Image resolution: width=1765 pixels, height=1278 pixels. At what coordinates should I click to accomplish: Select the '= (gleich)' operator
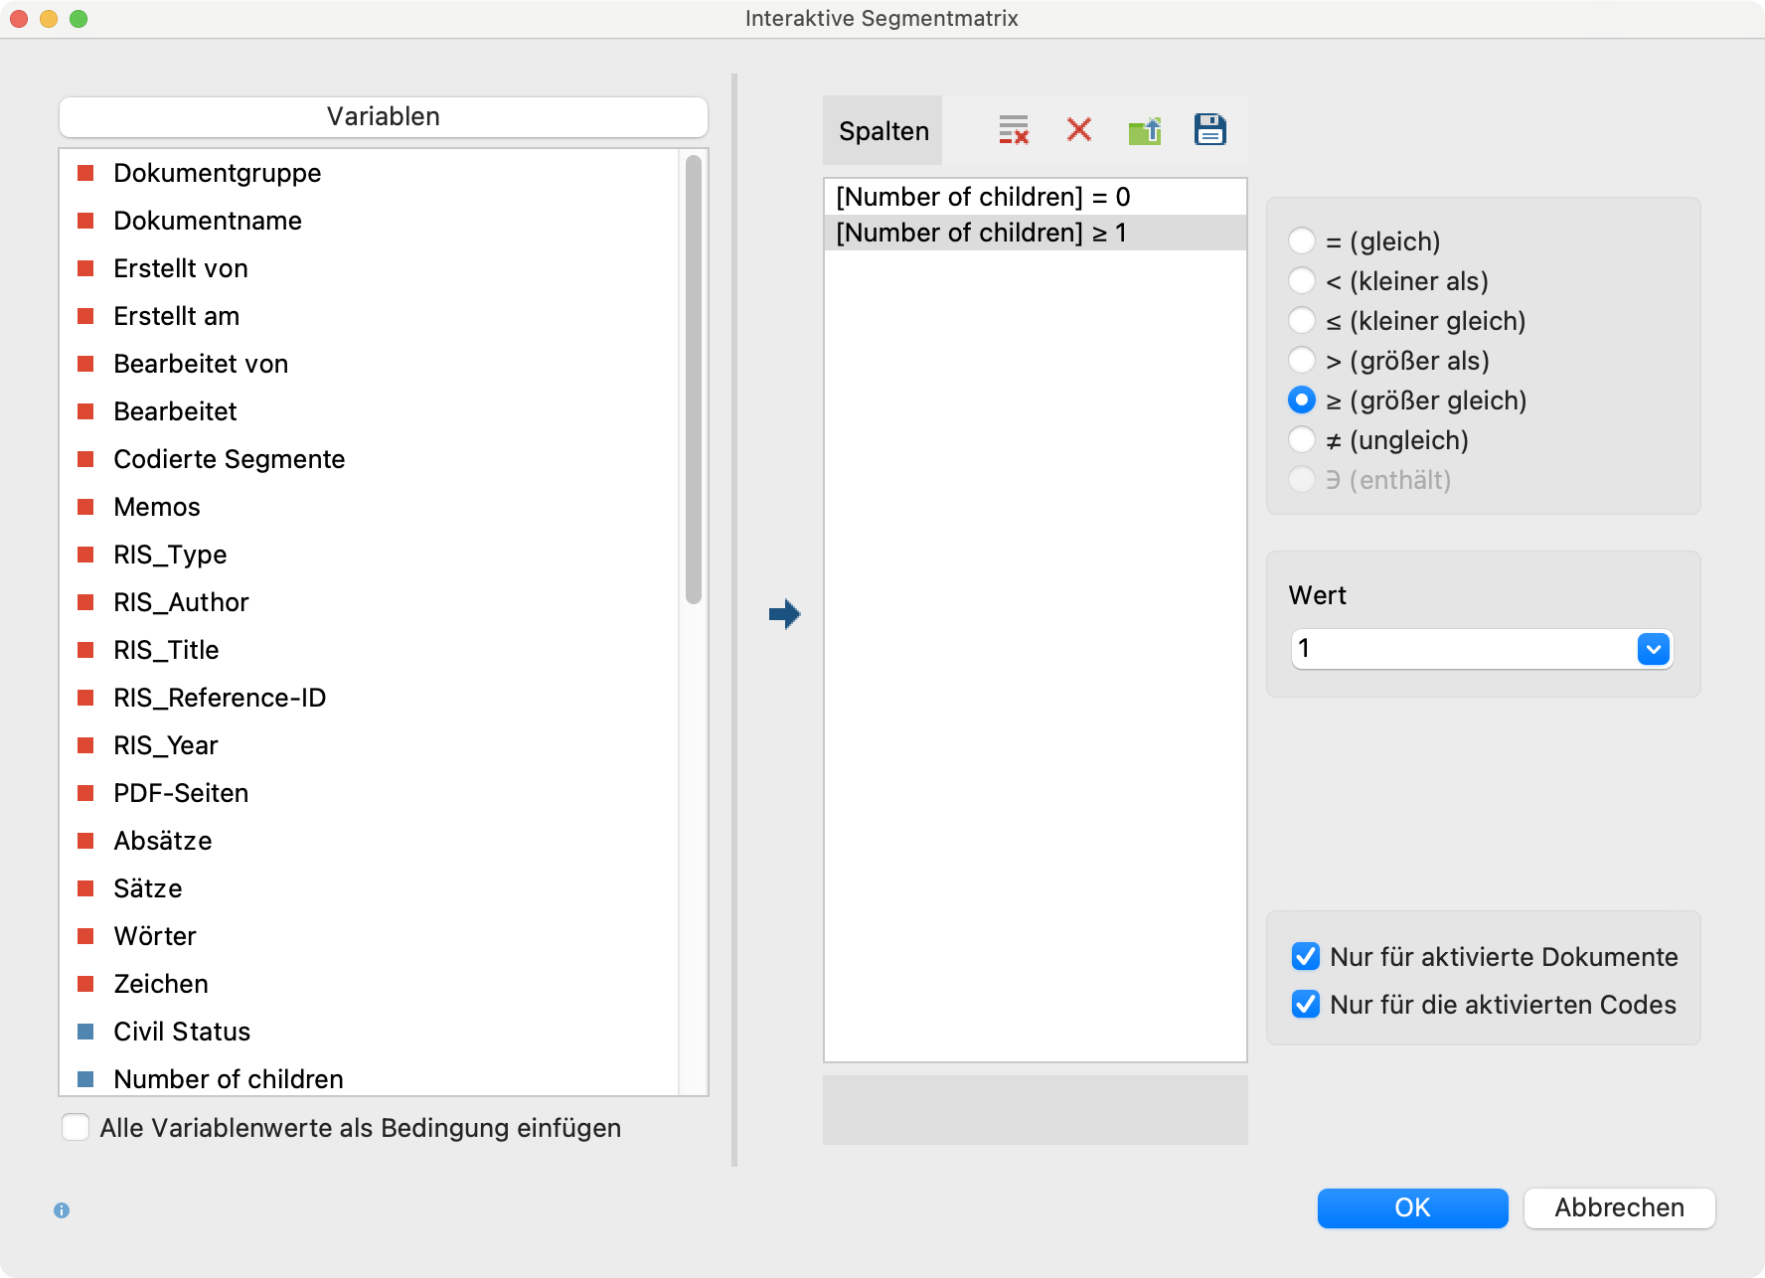pyautogui.click(x=1302, y=240)
